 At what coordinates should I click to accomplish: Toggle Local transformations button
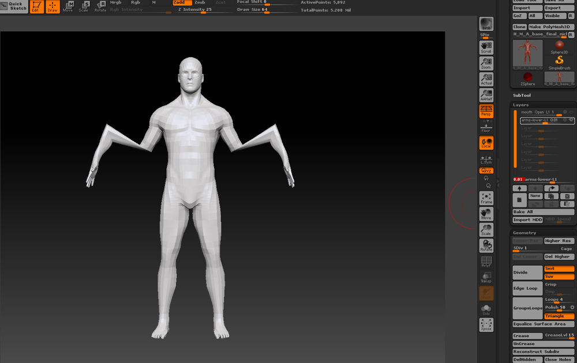(486, 142)
